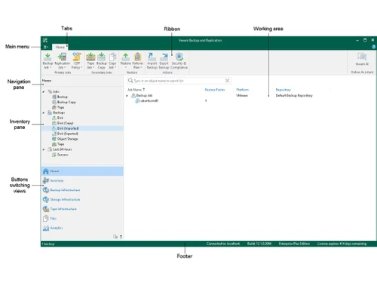Open the CDP Policy ribbon dropdown
The height and width of the screenshot is (283, 377).
click(77, 60)
